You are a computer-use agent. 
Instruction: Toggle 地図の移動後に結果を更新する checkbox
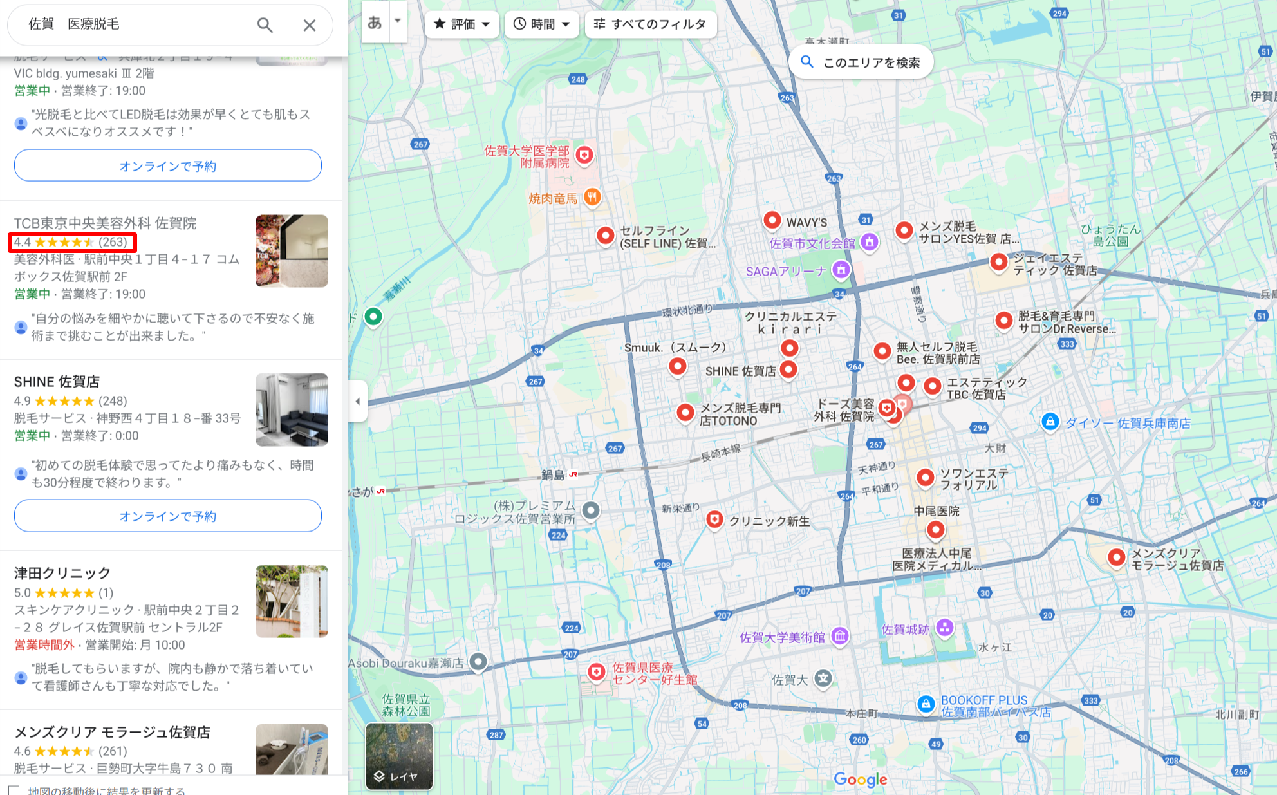pyautogui.click(x=14, y=790)
